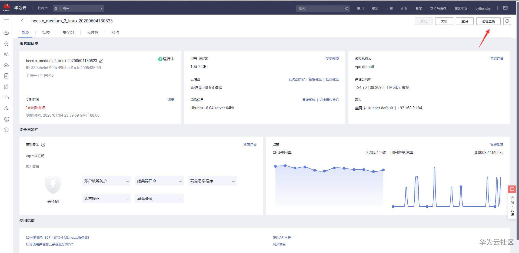Open the hamburger navigation menu
The width and height of the screenshot is (519, 253).
coord(6,21)
